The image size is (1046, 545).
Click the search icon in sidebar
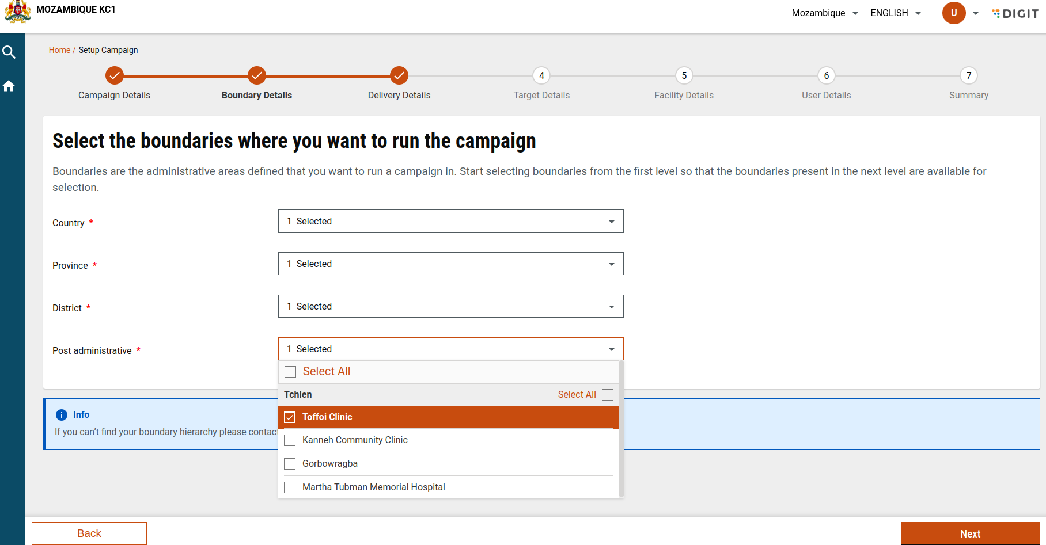click(x=9, y=52)
